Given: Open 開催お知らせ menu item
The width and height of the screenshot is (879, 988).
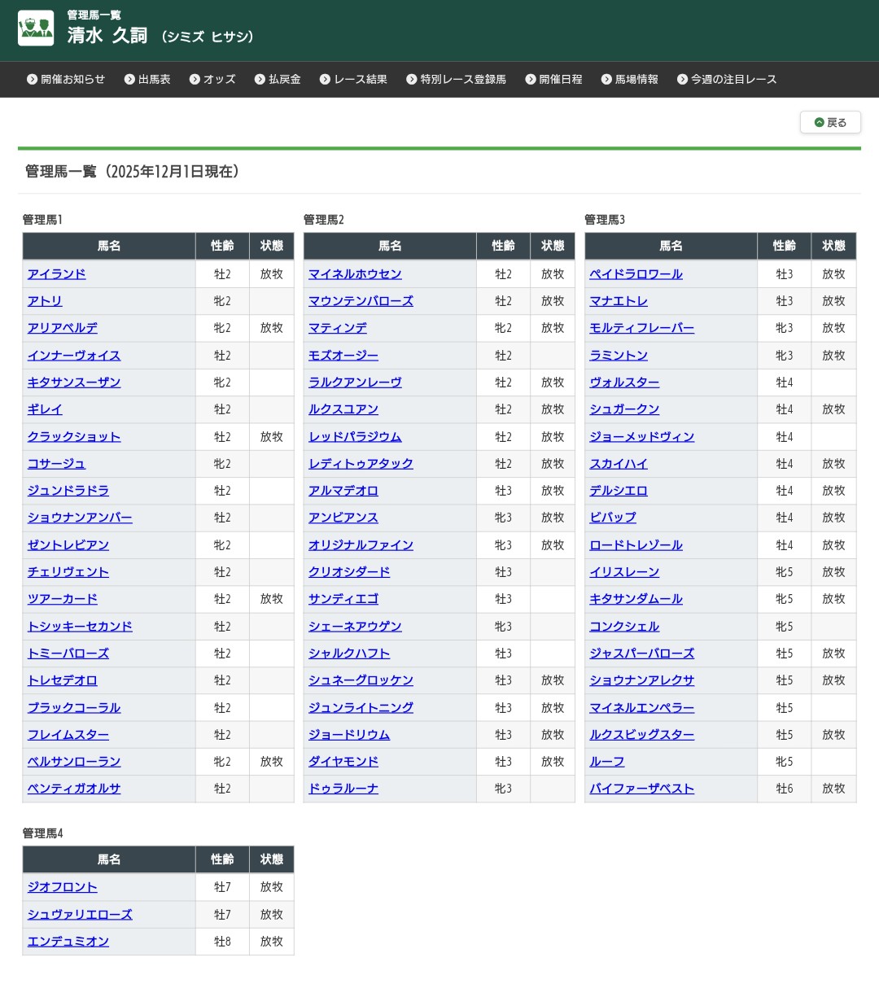Looking at the screenshot, I should tap(66, 79).
